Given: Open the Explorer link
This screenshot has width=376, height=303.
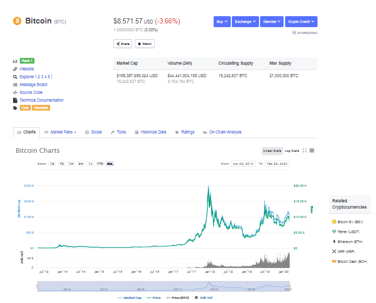Looking at the screenshot, I should [27, 77].
